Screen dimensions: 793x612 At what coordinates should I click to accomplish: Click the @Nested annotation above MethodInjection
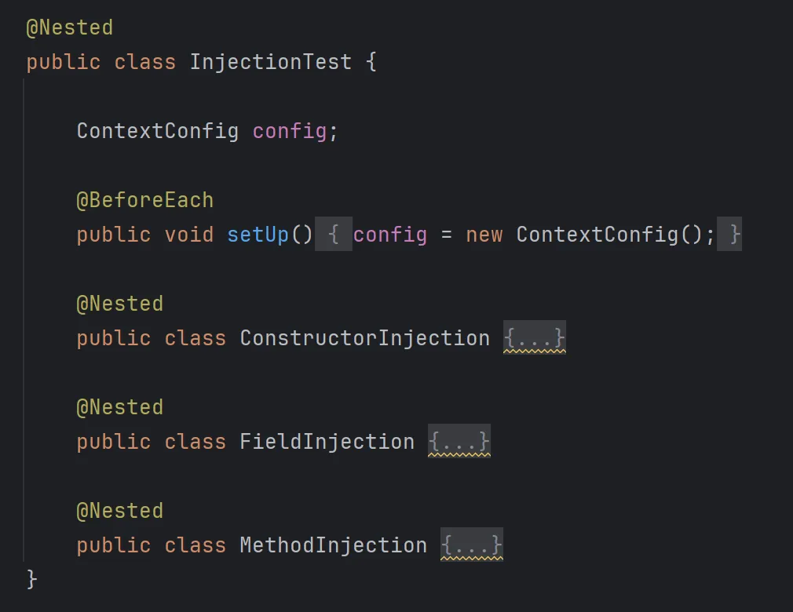coord(119,511)
